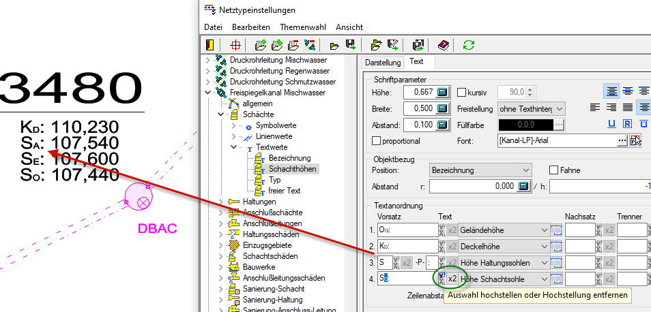Viewport: 651px width, 312px height.
Task: Click the red crosshair toolbar icon
Action: pyautogui.click(x=235, y=46)
